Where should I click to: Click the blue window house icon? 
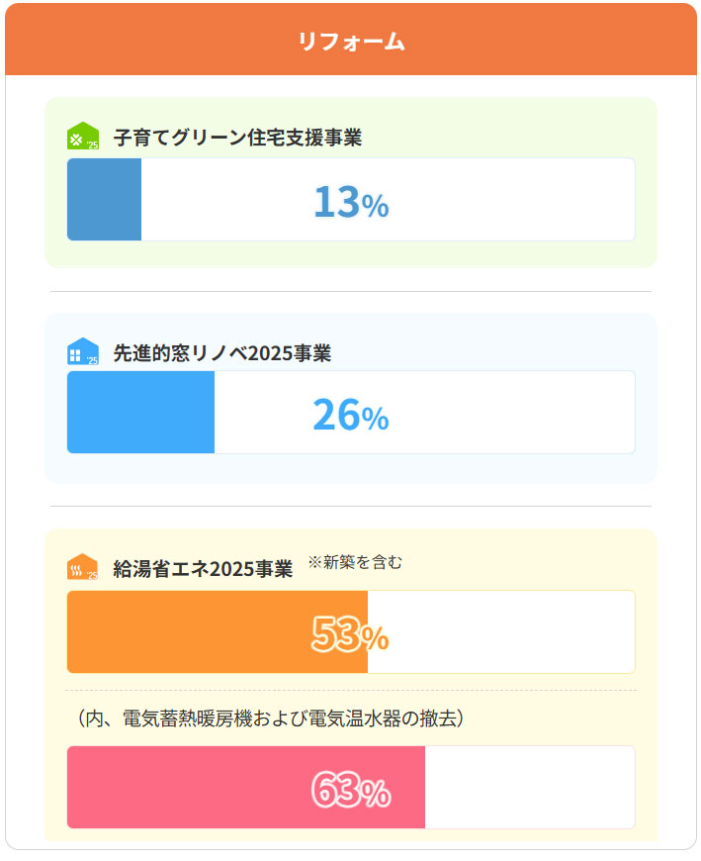point(83,352)
